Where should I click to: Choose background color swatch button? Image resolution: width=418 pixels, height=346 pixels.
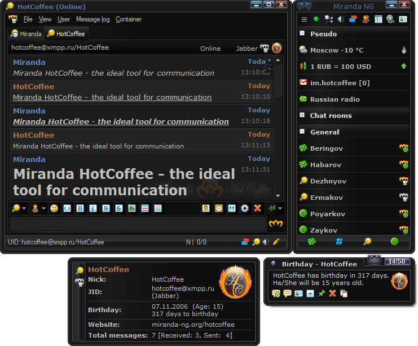[158, 208]
